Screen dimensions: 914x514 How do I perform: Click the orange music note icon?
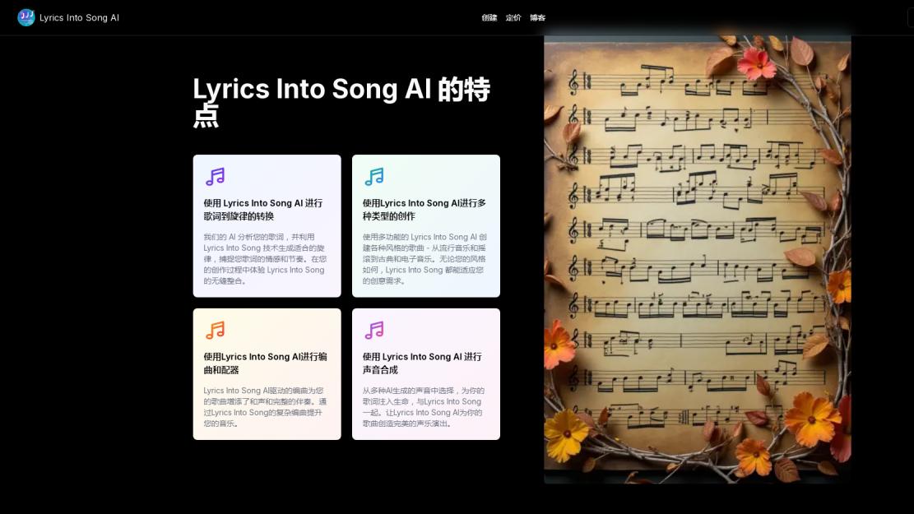pyautogui.click(x=215, y=331)
